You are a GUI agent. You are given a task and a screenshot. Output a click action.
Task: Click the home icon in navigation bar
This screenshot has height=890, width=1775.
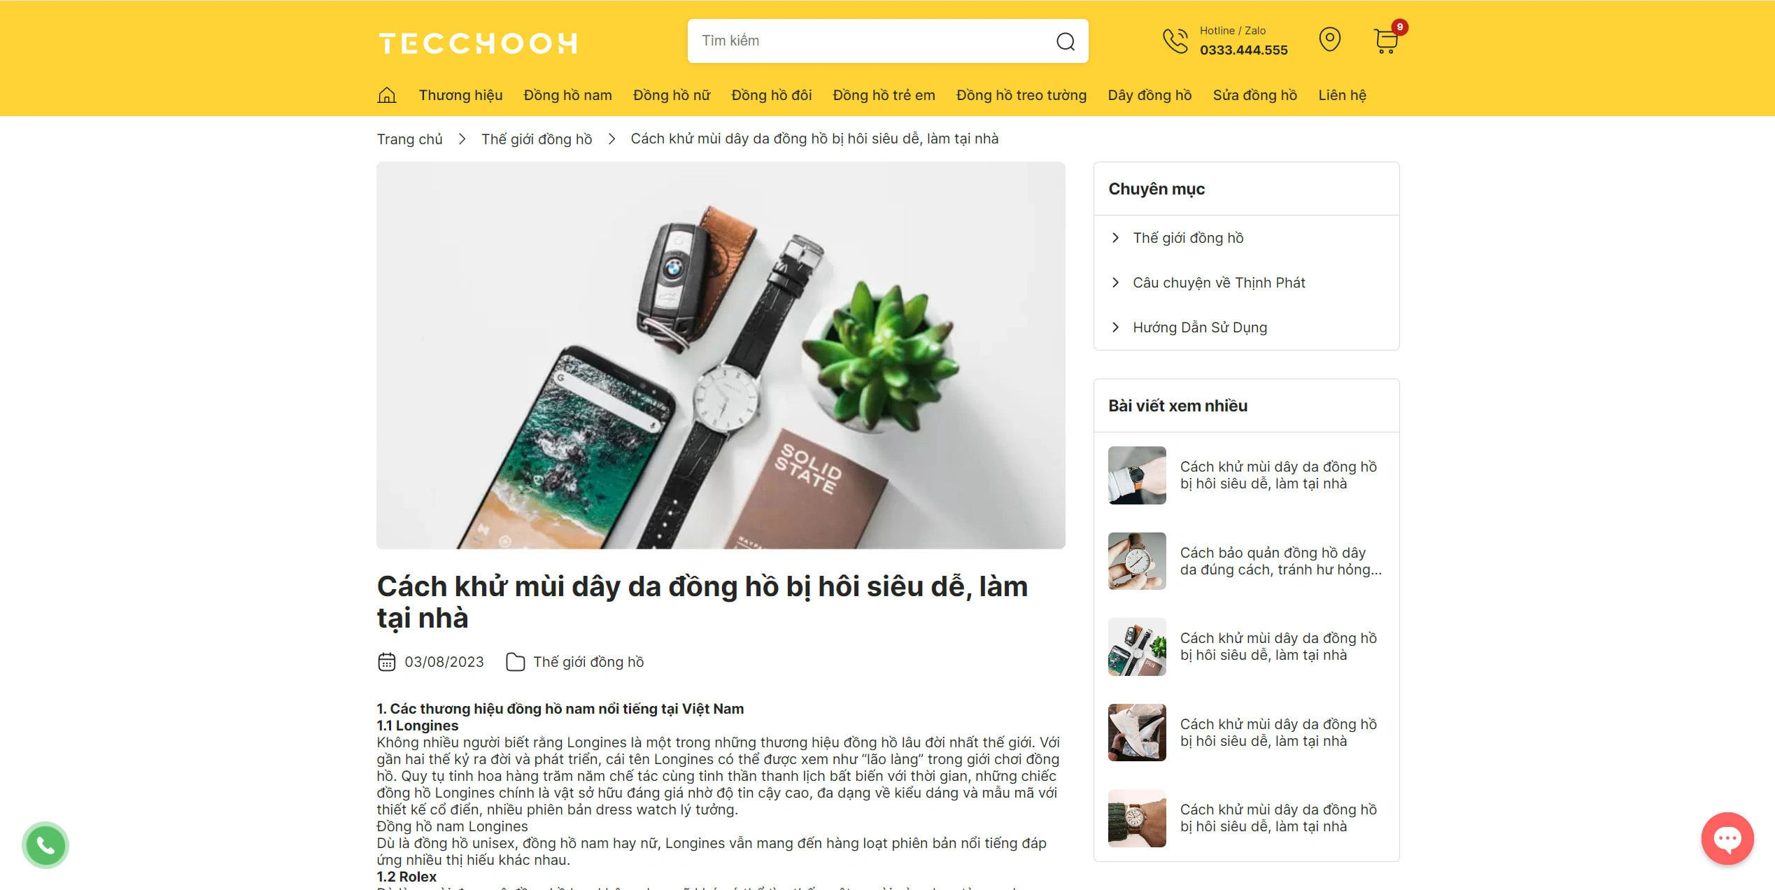[x=386, y=94]
